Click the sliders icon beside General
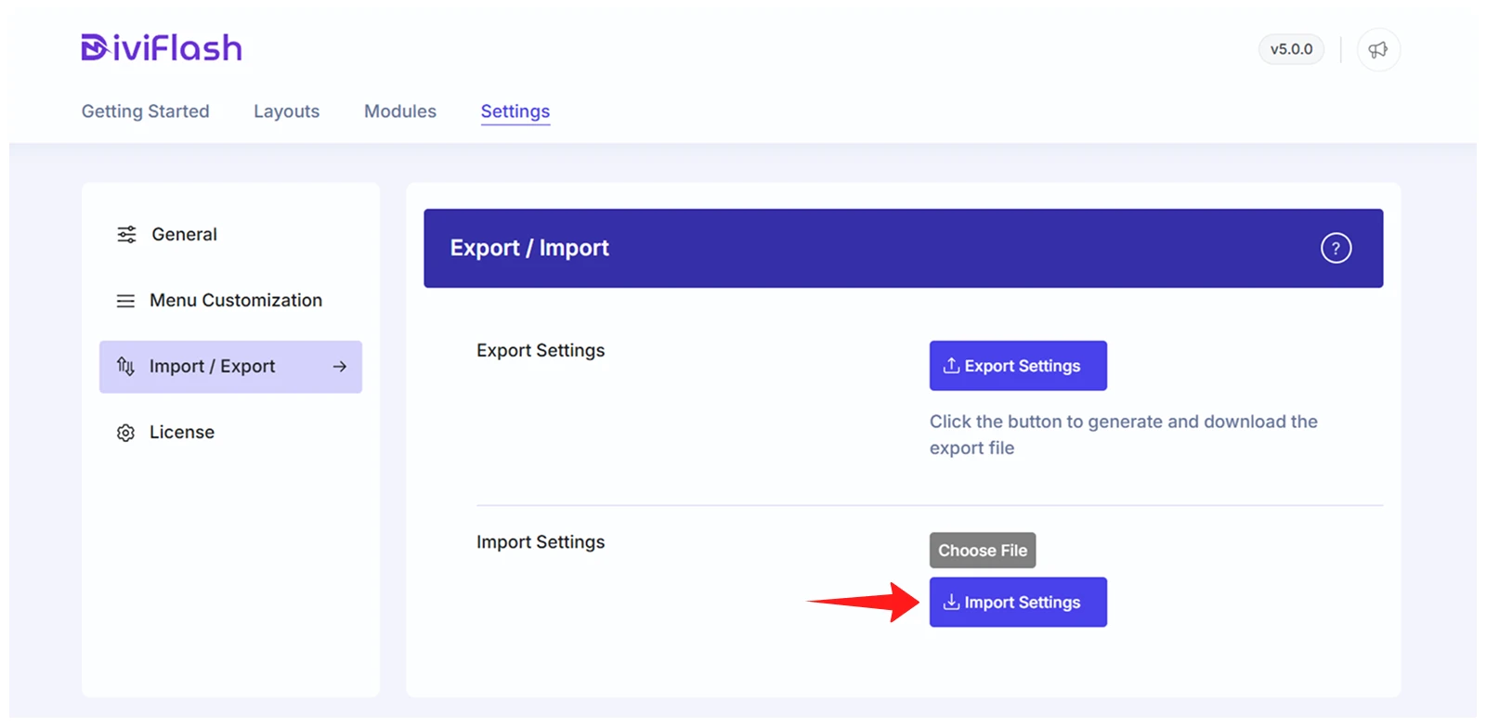Viewport: 1486px width, 727px height. [126, 234]
